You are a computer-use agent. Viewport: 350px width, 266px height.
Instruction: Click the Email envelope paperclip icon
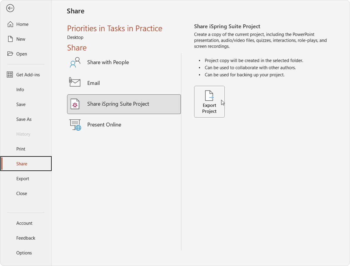[x=75, y=82]
